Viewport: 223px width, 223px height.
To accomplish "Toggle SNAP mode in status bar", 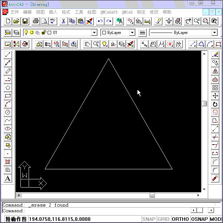I will click(x=149, y=219).
